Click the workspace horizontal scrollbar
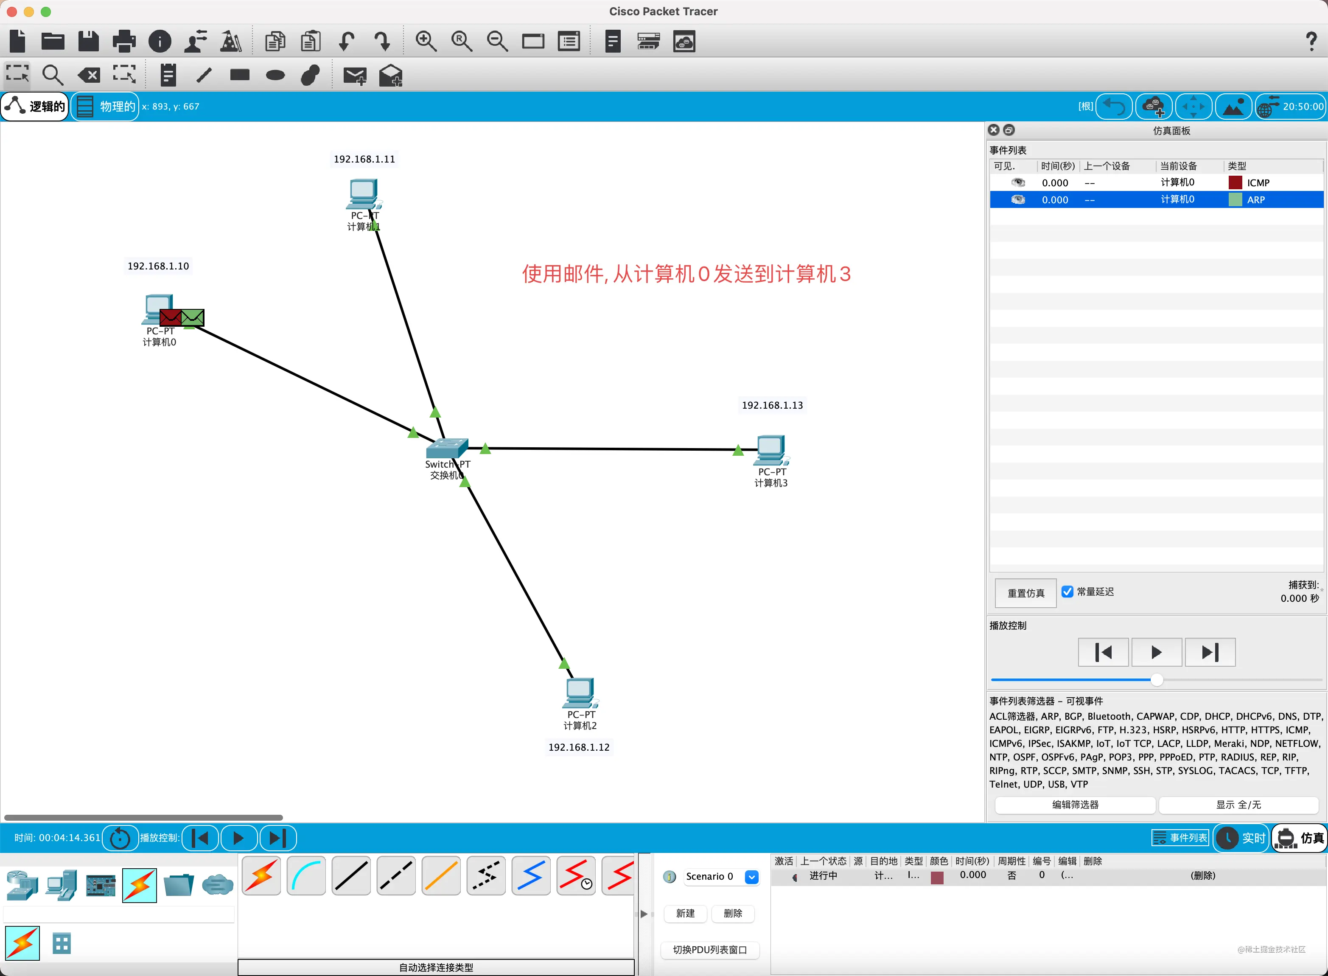The height and width of the screenshot is (976, 1328). click(x=143, y=818)
